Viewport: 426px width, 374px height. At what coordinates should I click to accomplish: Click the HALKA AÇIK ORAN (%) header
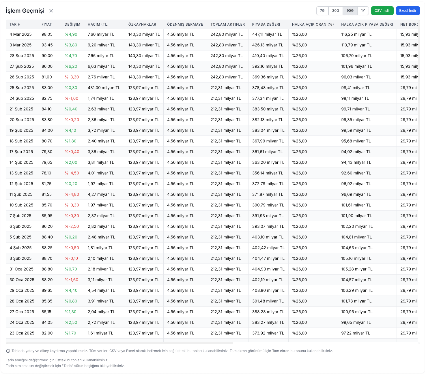pyautogui.click(x=313, y=25)
